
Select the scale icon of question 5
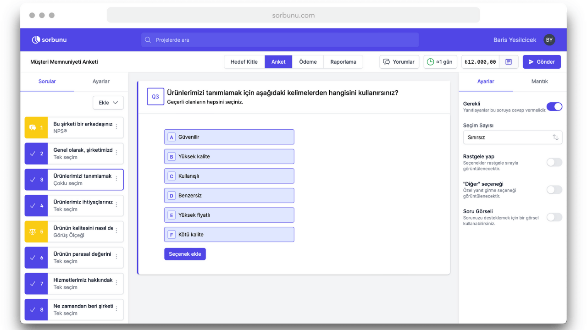tap(33, 231)
